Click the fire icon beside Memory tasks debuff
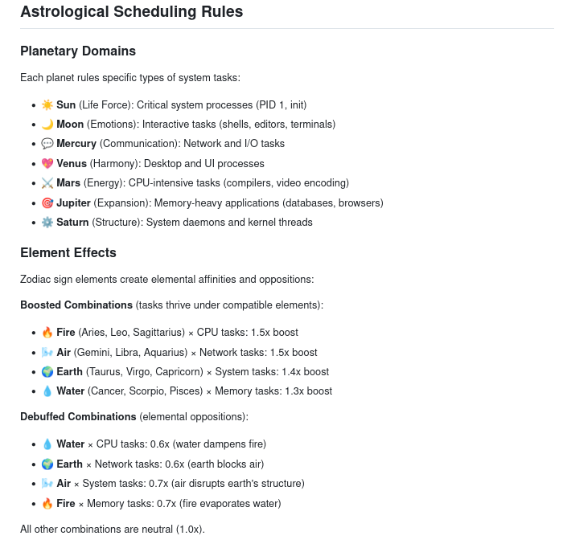This screenshot has width=563, height=544. pos(47,503)
